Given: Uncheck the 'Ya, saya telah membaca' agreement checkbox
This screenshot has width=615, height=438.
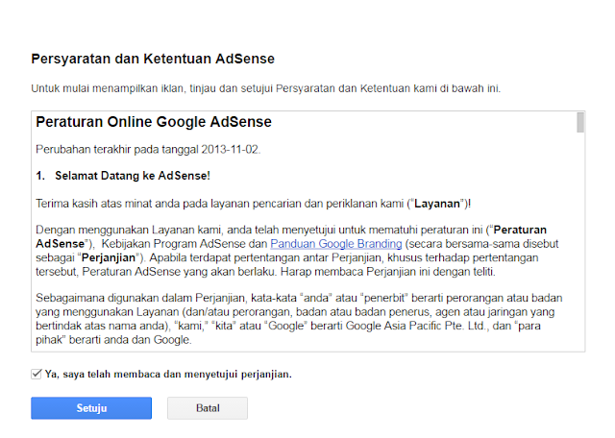Looking at the screenshot, I should (37, 374).
